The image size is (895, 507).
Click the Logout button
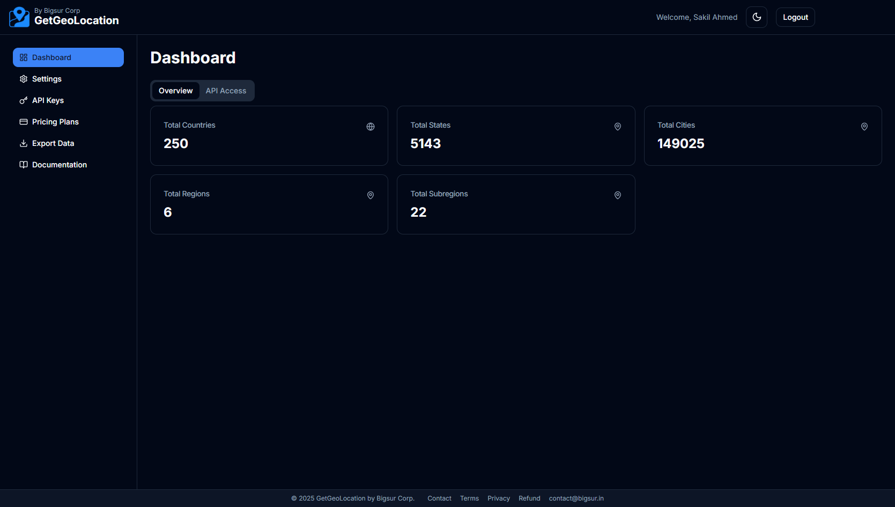[795, 17]
